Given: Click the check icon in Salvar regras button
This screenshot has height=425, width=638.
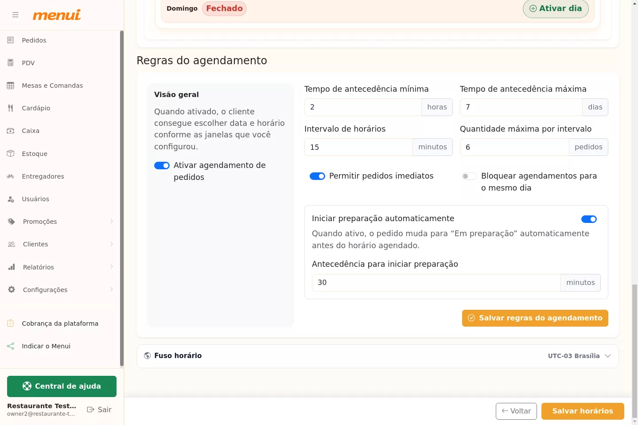Looking at the screenshot, I should coord(471,318).
